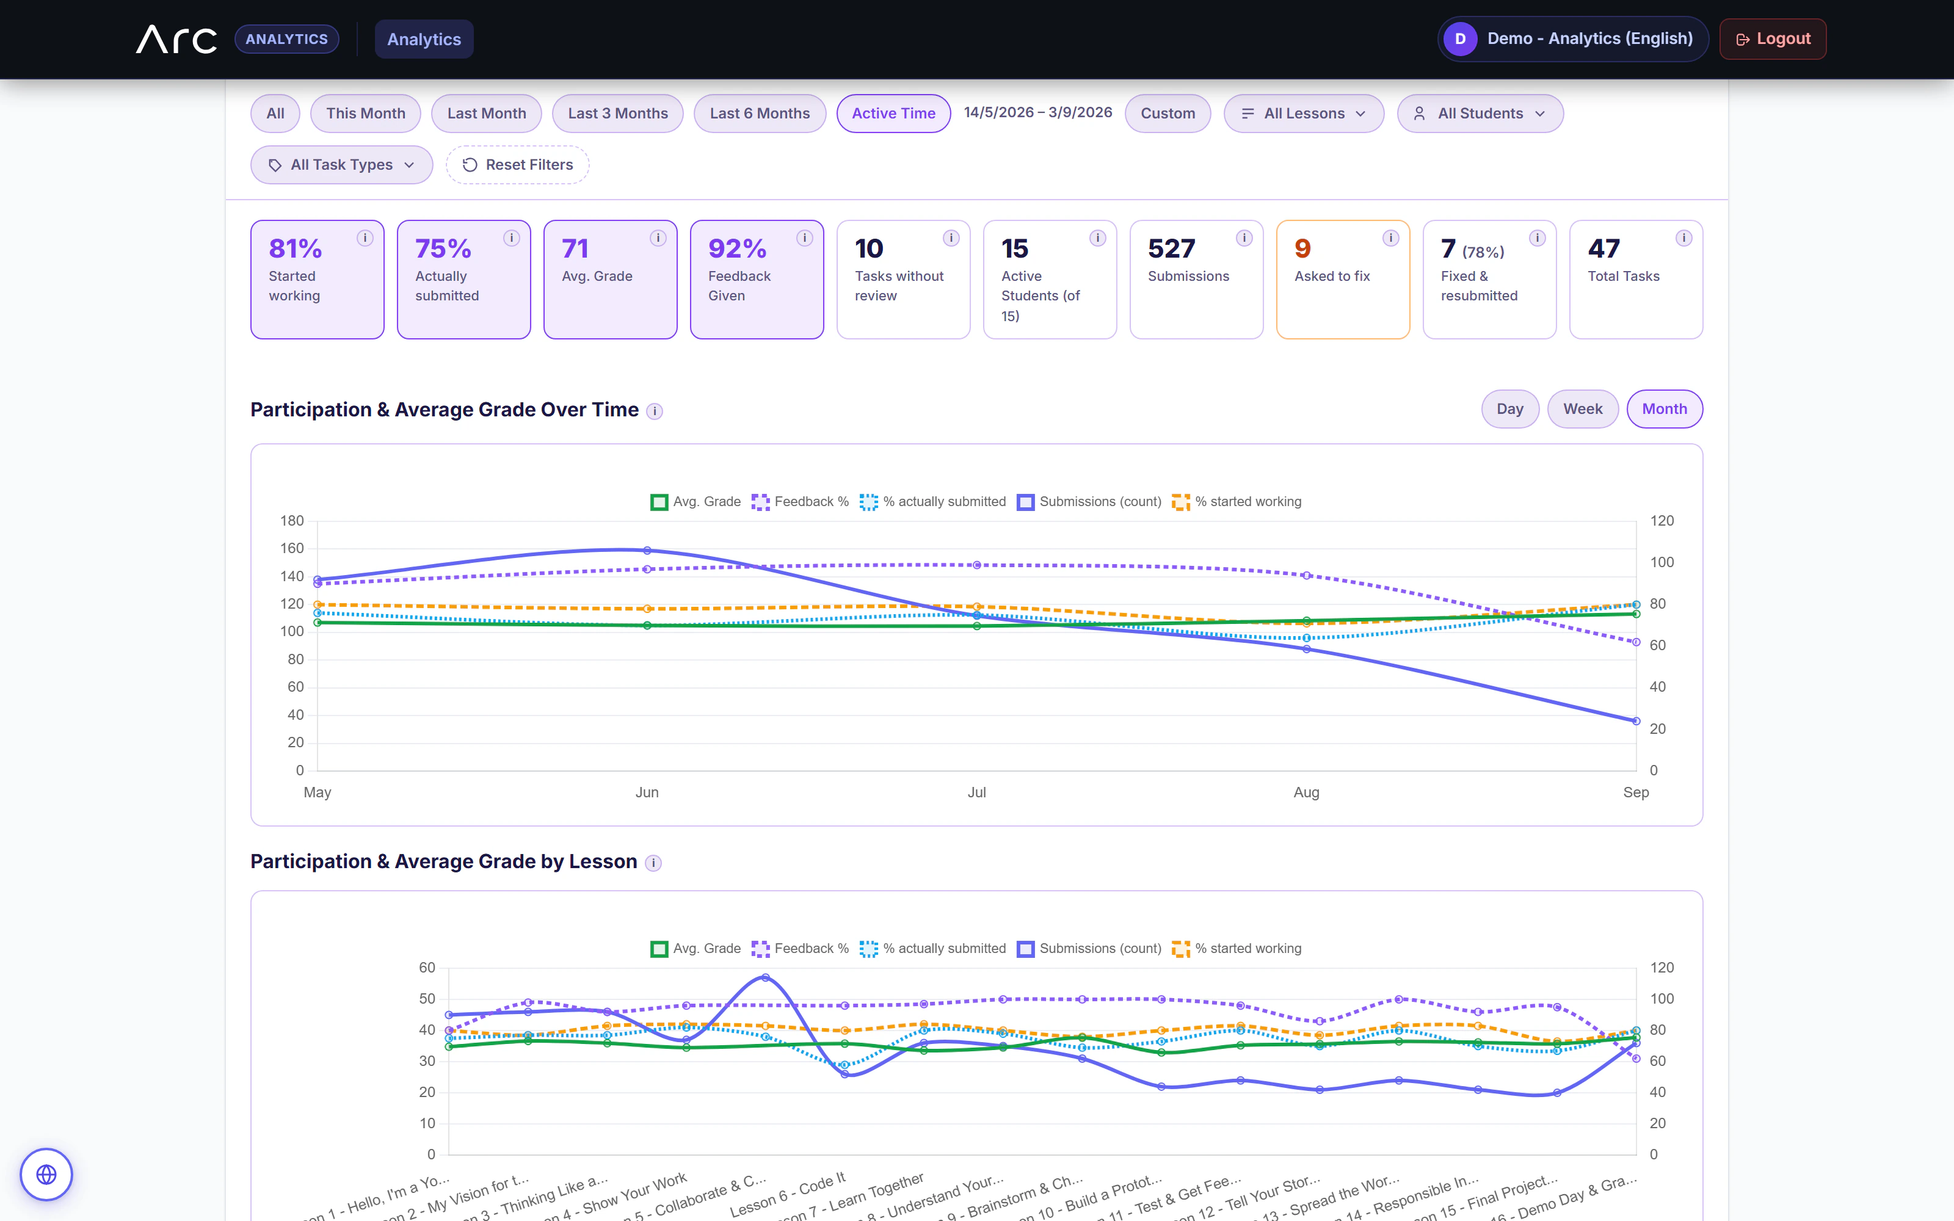Image resolution: width=1954 pixels, height=1221 pixels.
Task: Click the D user avatar
Action: coord(1460,38)
